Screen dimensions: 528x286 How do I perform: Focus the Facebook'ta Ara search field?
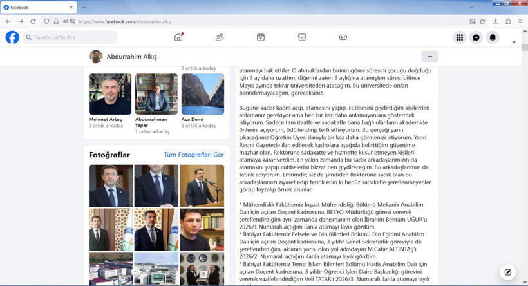(x=70, y=37)
